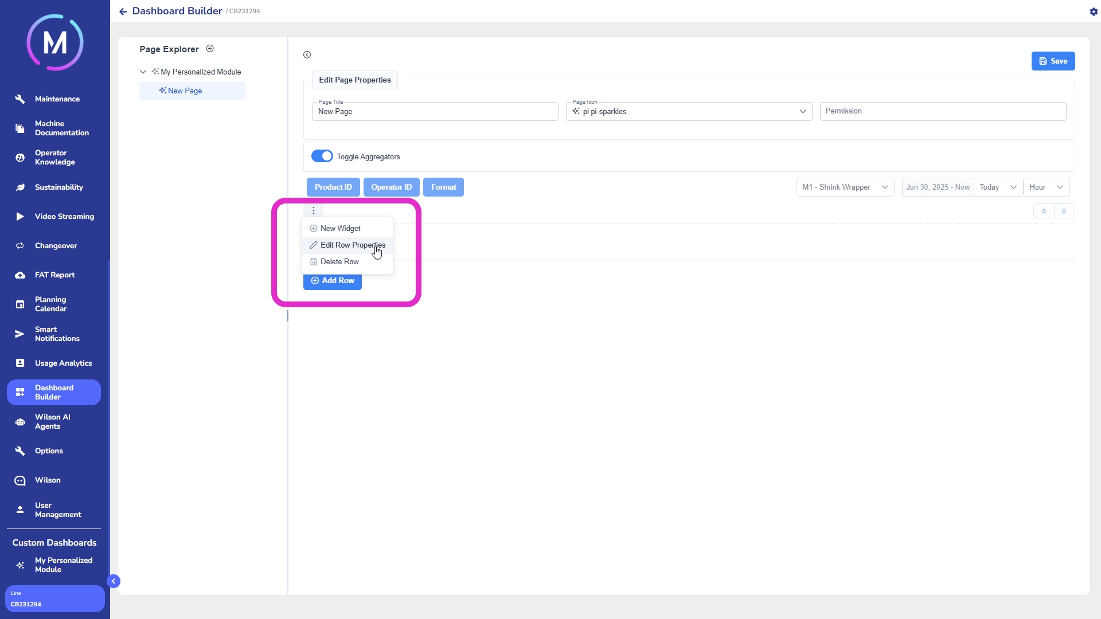1101x619 pixels.
Task: Open Video Streaming from the sidebar
Action: 64,216
